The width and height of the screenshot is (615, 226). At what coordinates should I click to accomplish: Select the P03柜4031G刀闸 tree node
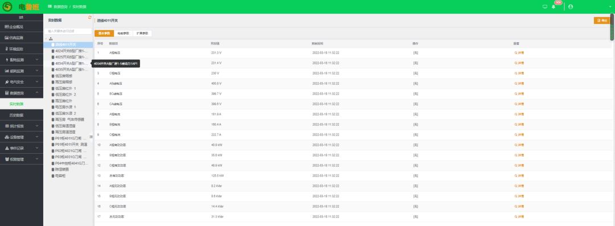tap(69, 157)
